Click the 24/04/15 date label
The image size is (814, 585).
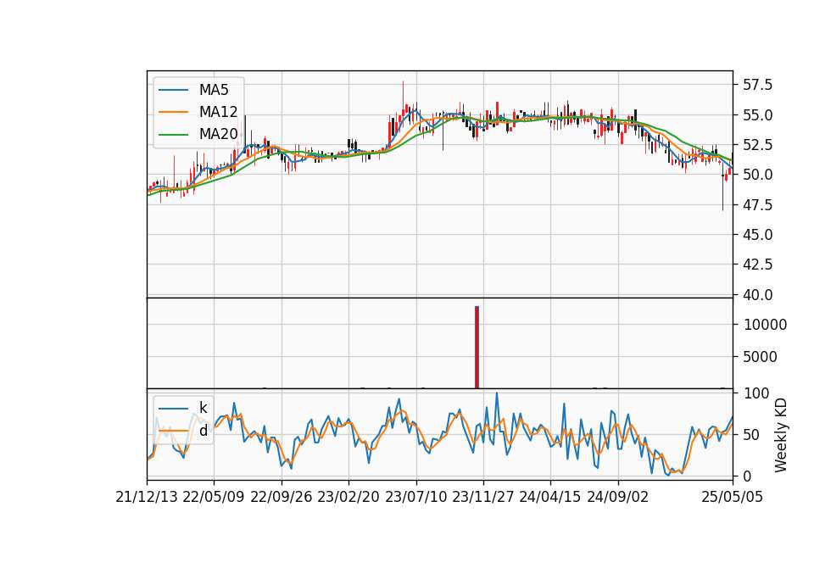pos(550,497)
